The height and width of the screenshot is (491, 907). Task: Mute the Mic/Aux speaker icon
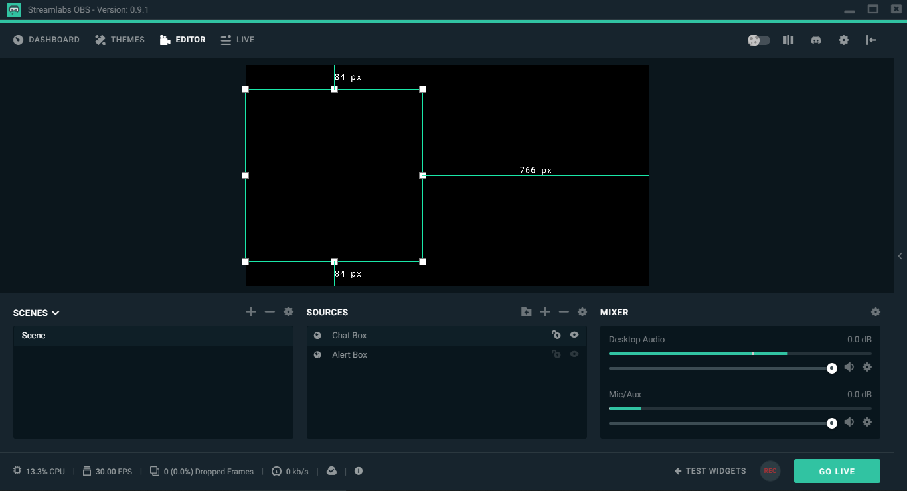point(849,422)
